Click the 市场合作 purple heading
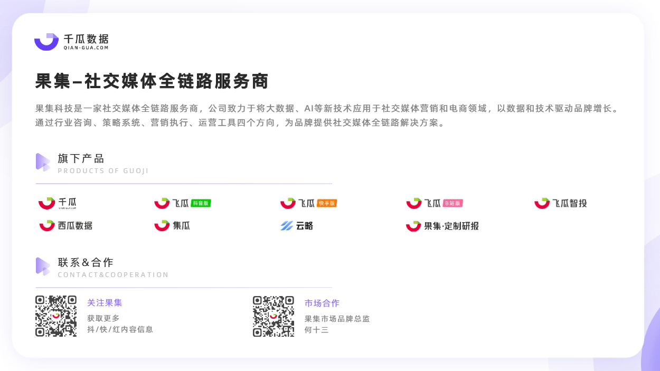The width and height of the screenshot is (660, 371). click(322, 303)
